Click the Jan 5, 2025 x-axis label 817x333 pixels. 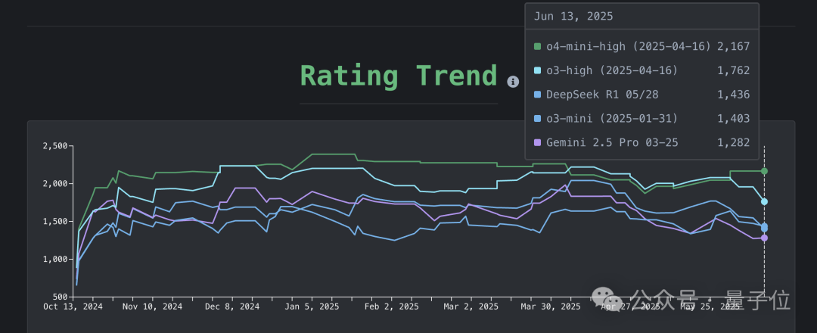[313, 307]
